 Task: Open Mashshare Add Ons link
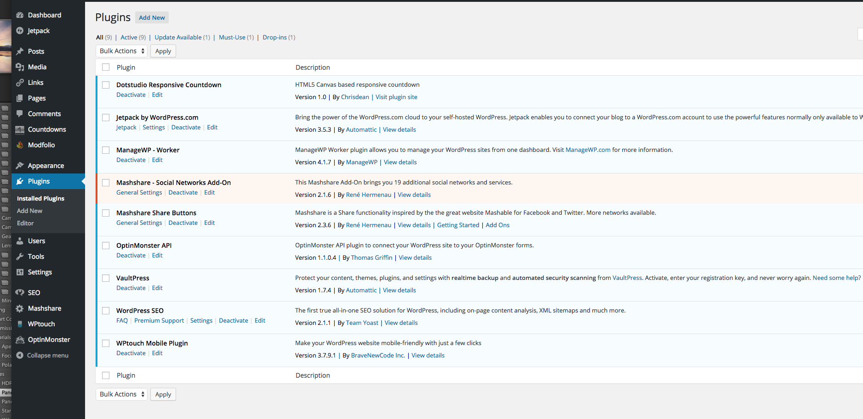coord(497,225)
